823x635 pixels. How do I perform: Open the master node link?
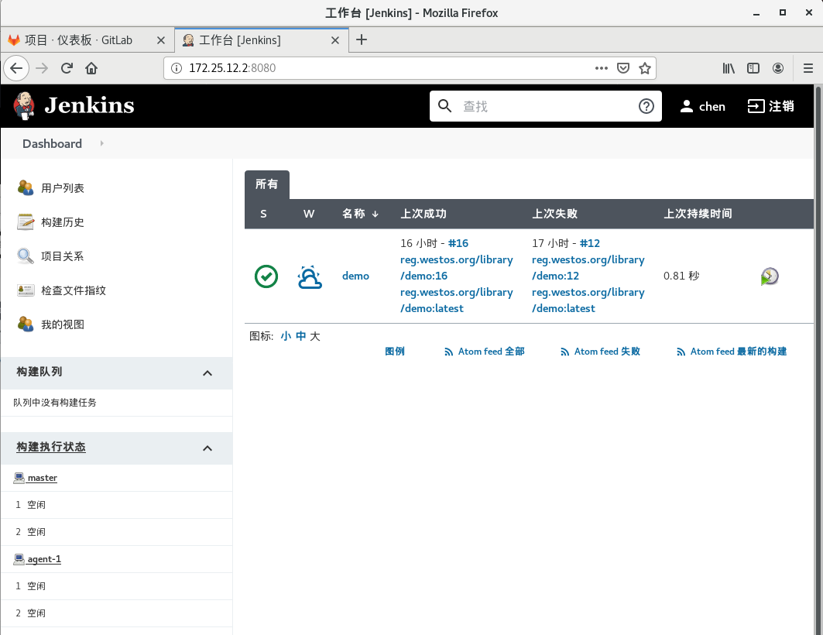coord(42,478)
